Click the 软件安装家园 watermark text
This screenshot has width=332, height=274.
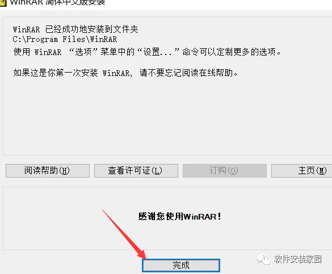coord(298,259)
